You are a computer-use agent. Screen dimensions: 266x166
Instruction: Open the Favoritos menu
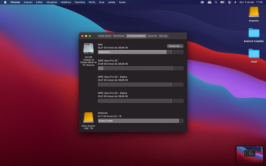pos(80,2)
